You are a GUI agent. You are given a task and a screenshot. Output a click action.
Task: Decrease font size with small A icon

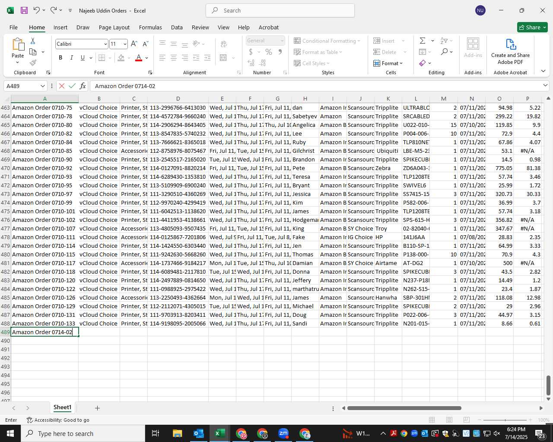pos(145,44)
